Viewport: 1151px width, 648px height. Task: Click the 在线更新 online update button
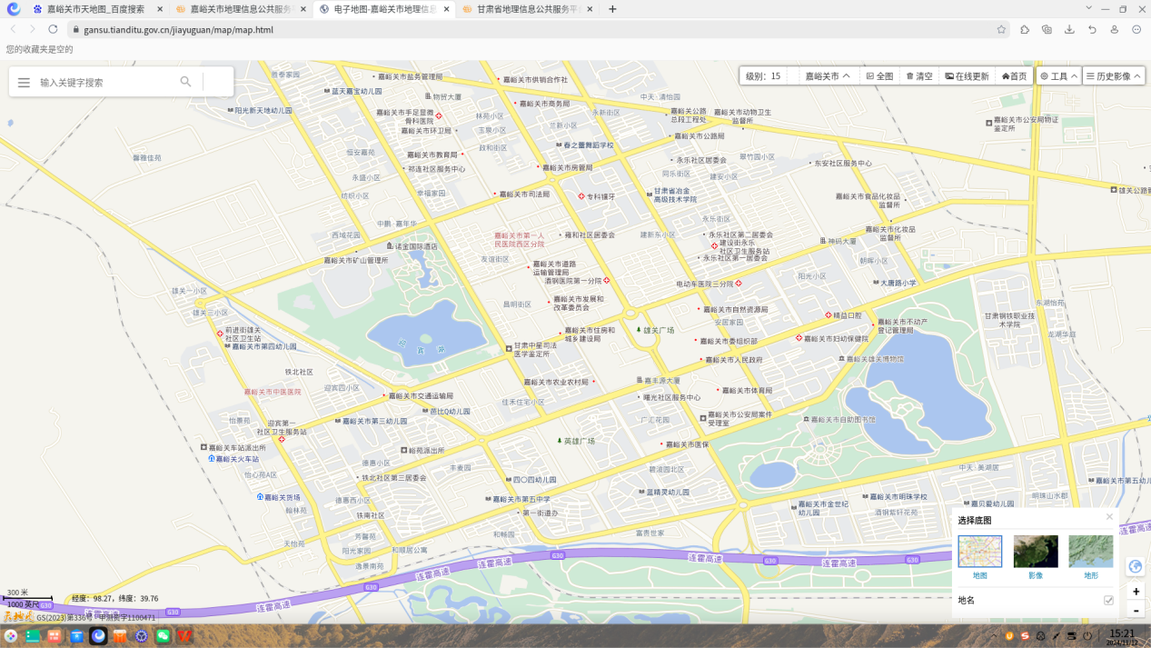coord(967,76)
